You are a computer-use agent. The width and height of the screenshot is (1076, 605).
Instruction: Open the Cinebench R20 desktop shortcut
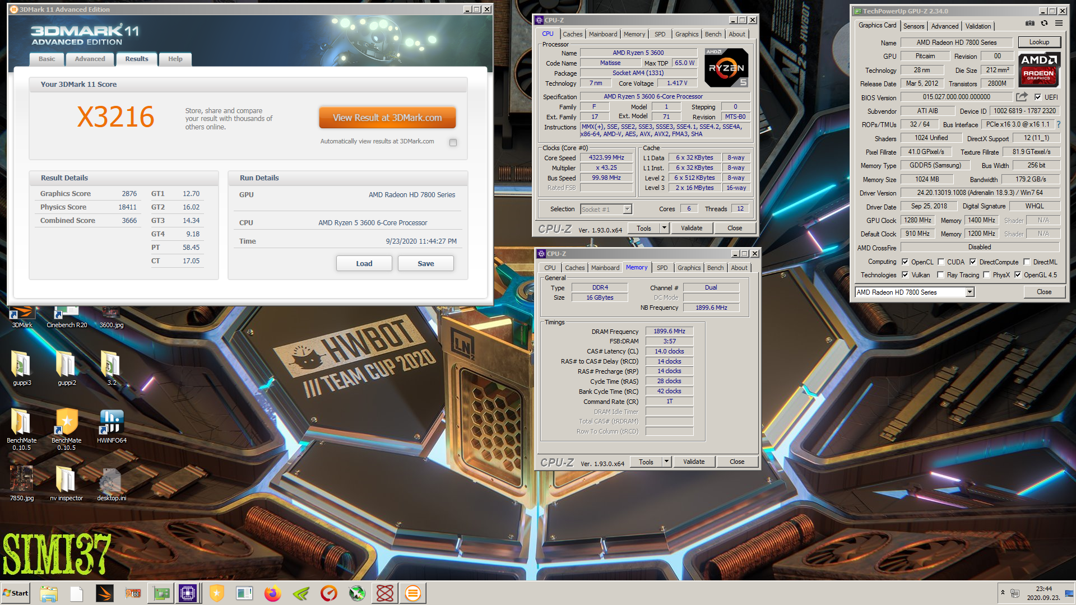point(67,317)
